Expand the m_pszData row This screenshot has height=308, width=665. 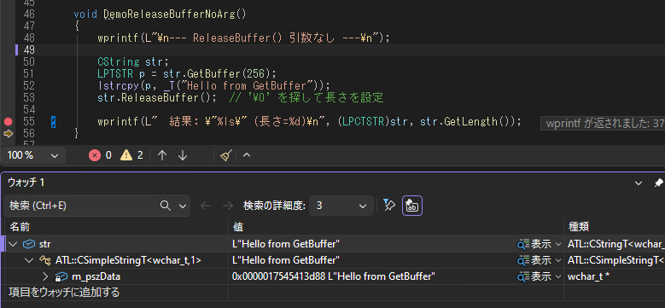click(x=46, y=276)
